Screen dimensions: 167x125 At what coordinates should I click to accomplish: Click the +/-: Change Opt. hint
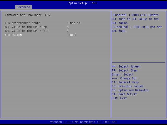click(125, 78)
